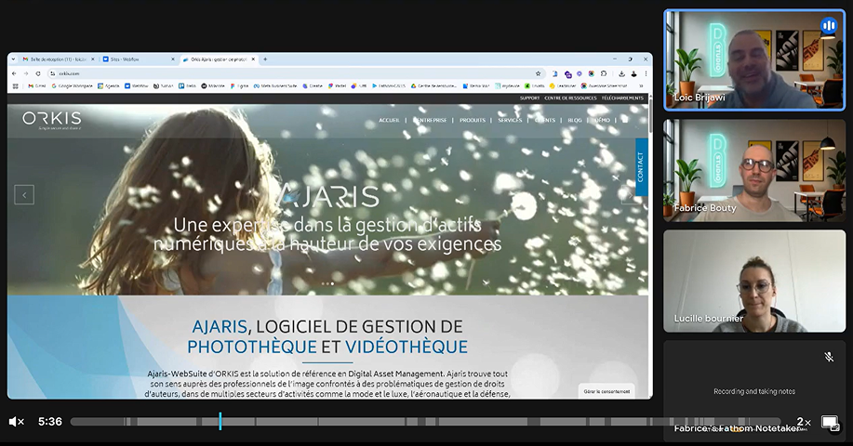Viewport: 853px width, 446px height.
Task: Open the blue CONTACT side tab
Action: click(642, 166)
